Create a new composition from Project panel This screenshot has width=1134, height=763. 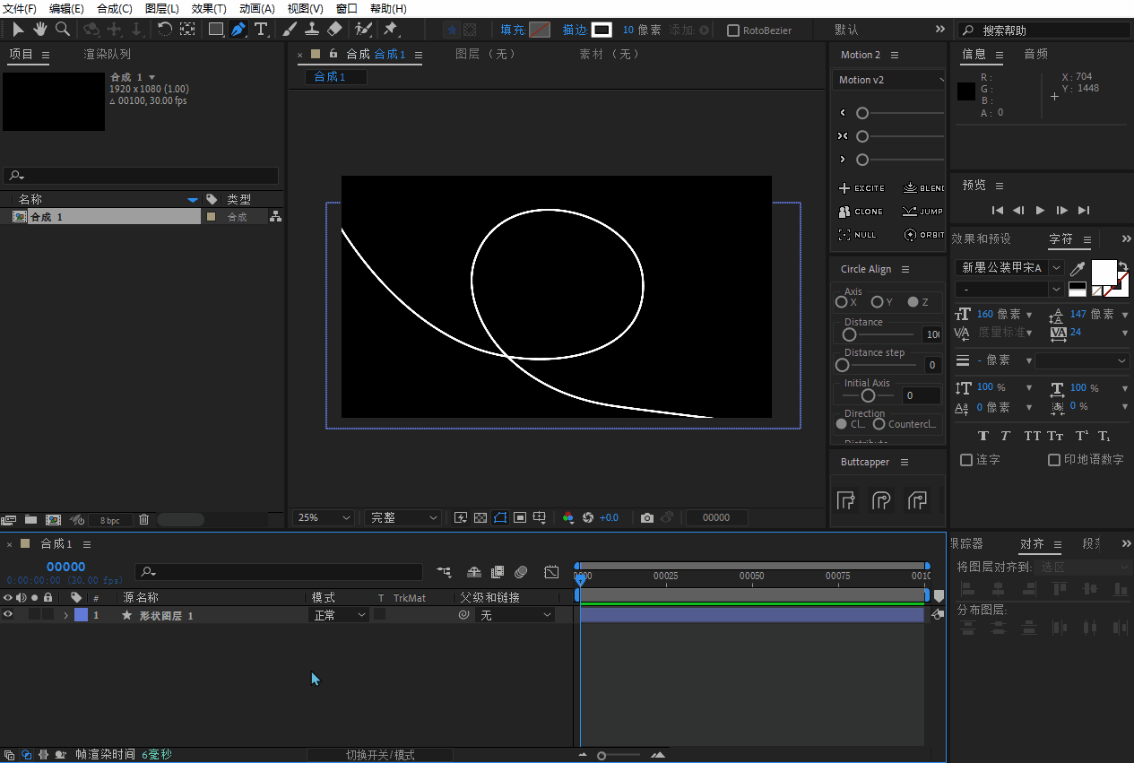pyautogui.click(x=53, y=520)
